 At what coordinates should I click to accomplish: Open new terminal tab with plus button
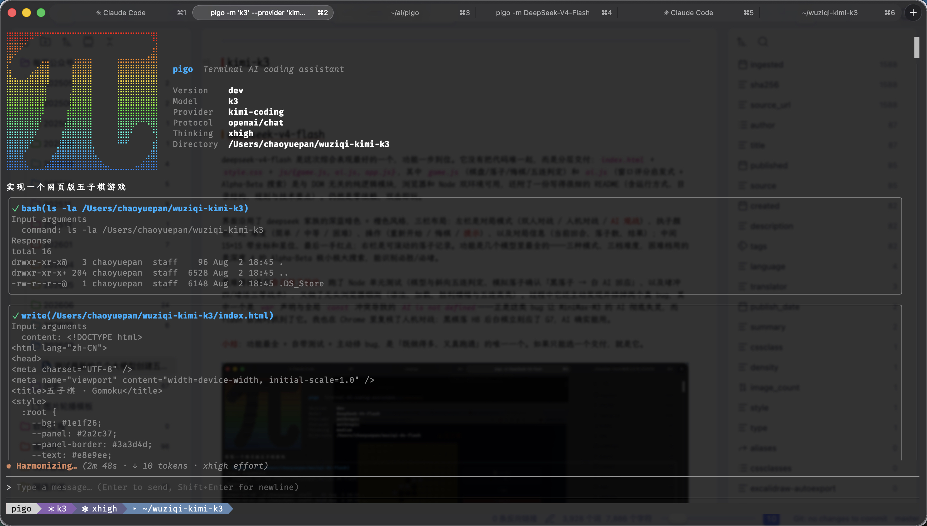[913, 13]
